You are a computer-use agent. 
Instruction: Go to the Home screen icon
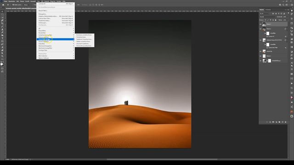click(3, 5)
